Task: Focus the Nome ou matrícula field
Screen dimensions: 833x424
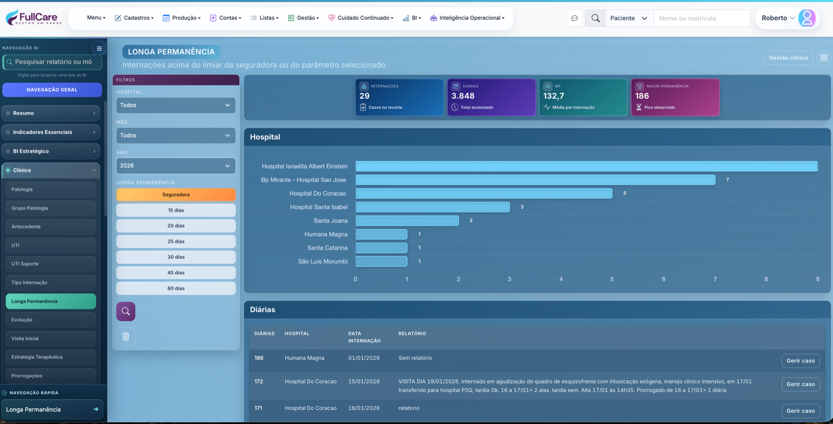Action: tap(702, 18)
